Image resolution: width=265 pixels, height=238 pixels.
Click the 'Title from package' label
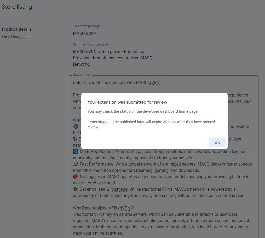tap(87, 26)
